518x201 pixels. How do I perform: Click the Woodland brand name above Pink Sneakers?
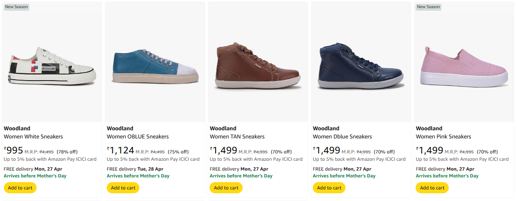(429, 128)
